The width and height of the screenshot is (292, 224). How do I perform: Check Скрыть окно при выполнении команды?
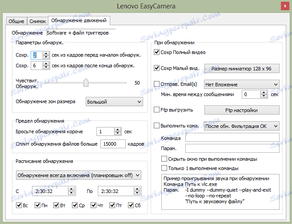pos(164,159)
